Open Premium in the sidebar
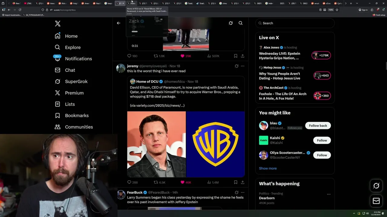Screen dimensions: 387x217 69,93
